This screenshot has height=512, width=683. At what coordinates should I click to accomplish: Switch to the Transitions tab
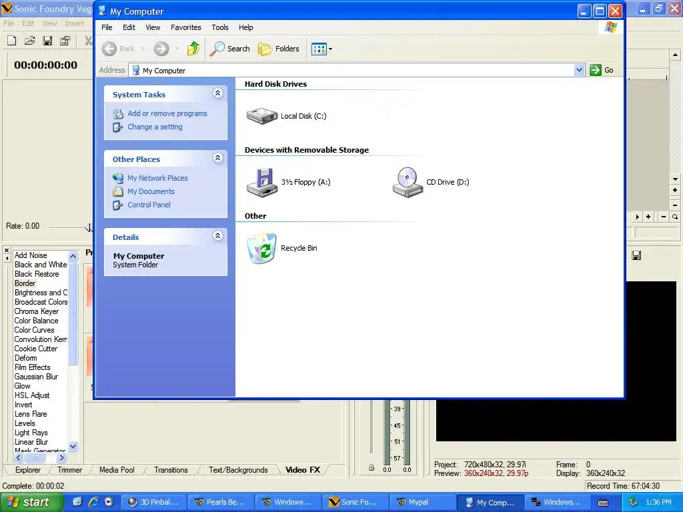[171, 470]
